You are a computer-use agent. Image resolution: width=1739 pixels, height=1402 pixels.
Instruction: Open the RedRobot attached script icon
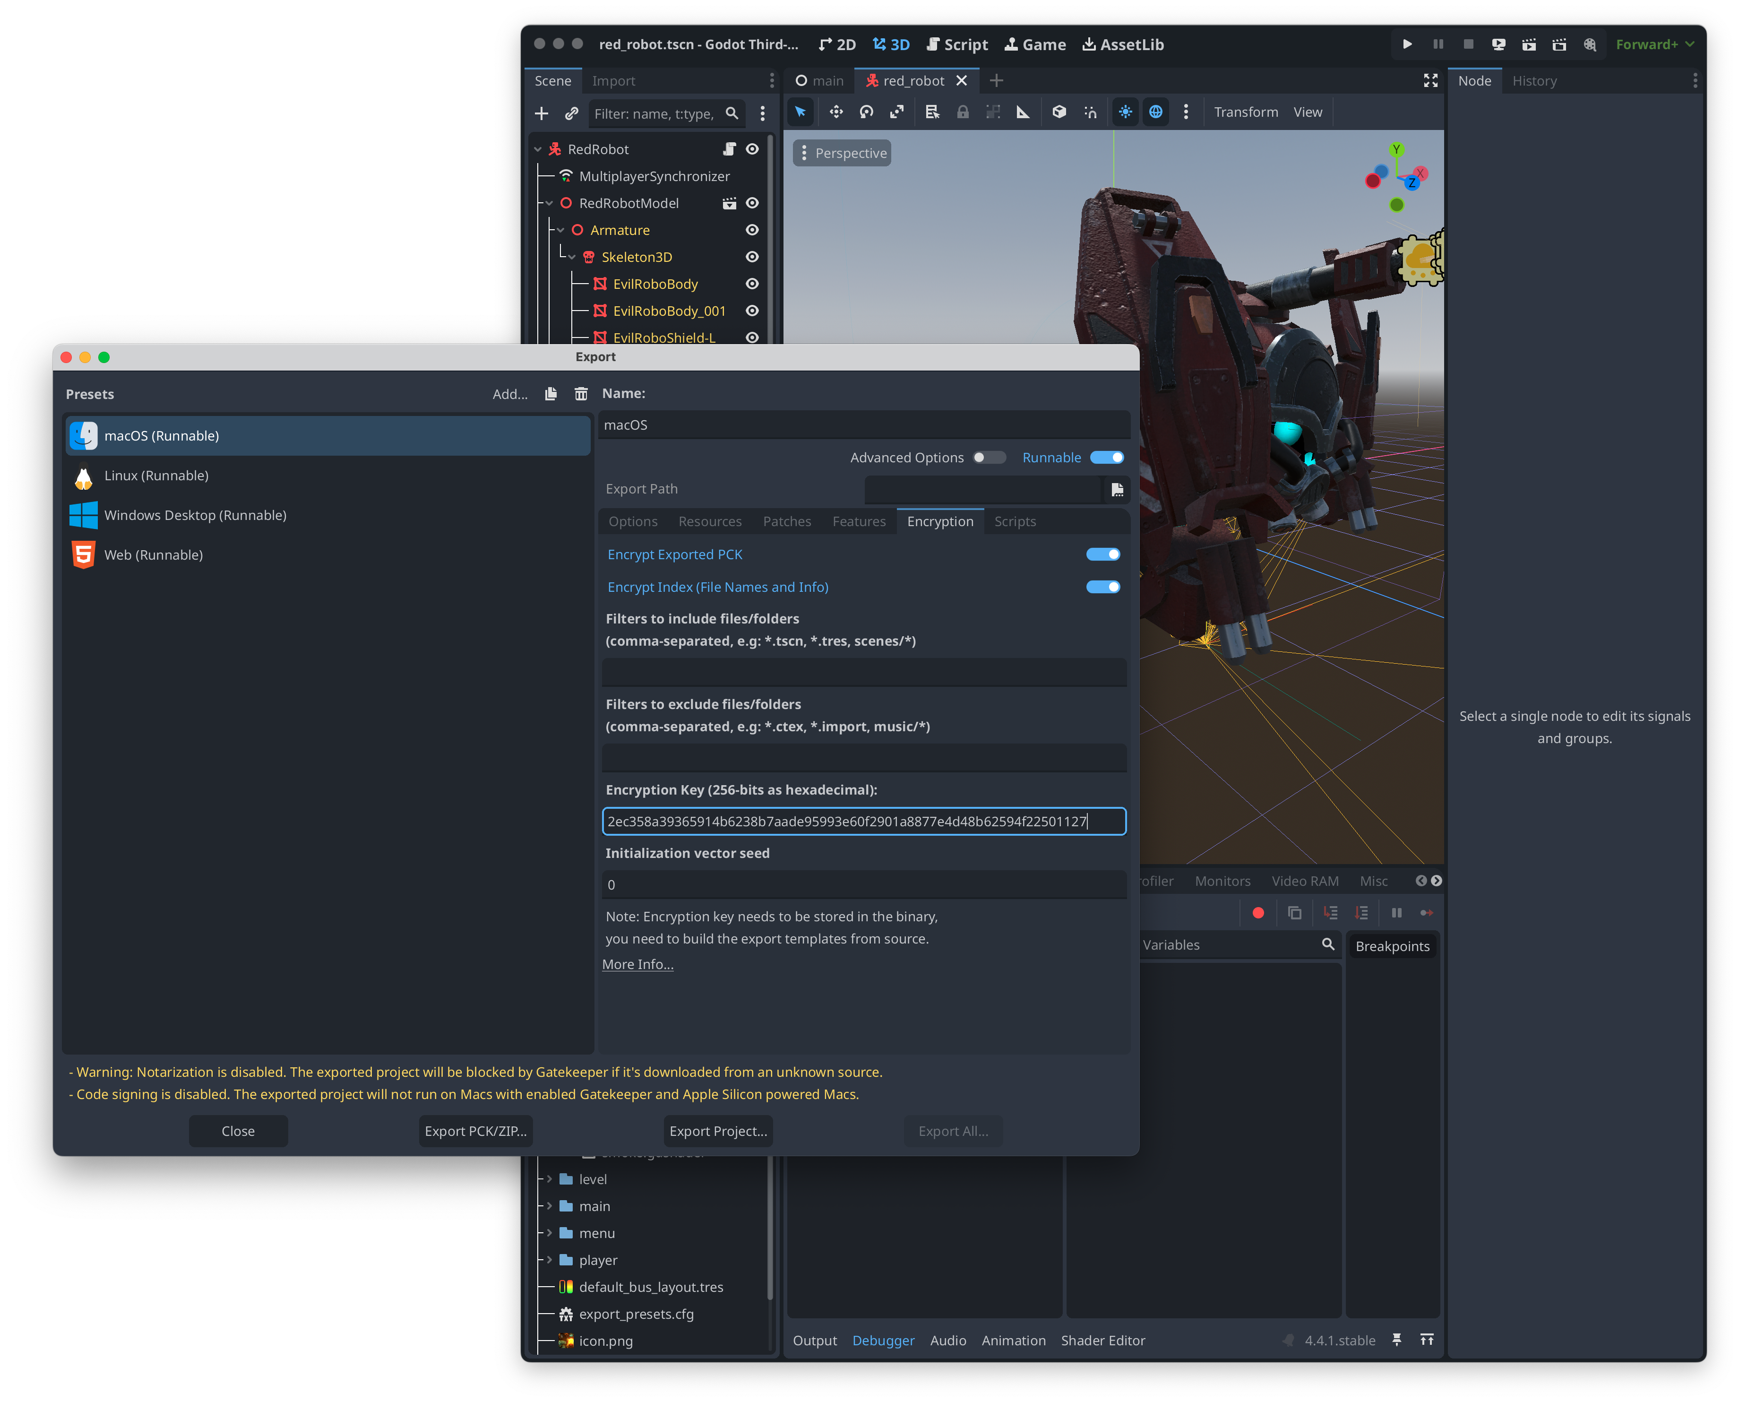[x=729, y=149]
